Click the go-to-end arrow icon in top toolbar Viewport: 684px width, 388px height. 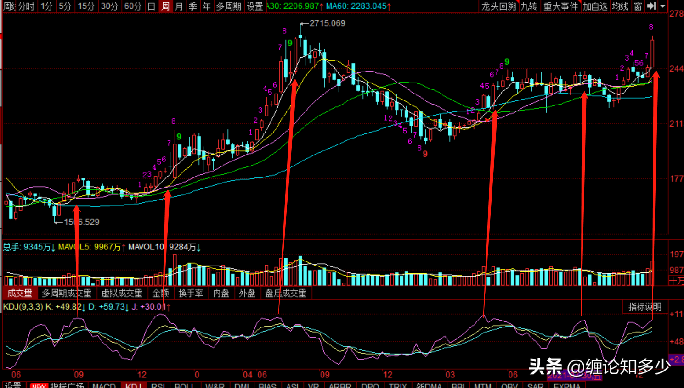[x=651, y=6]
